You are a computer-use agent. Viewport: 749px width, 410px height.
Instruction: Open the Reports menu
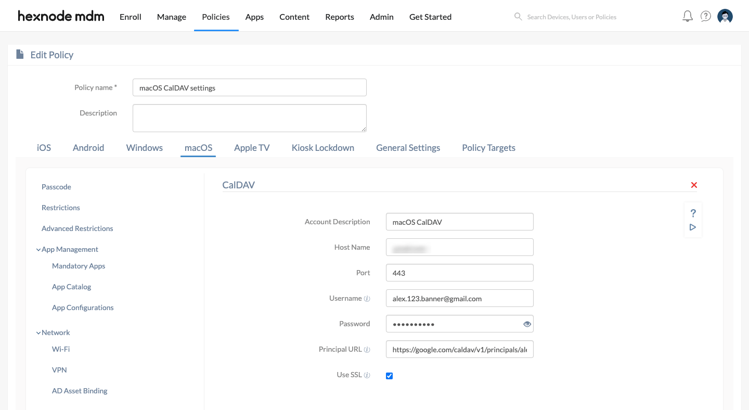(339, 17)
